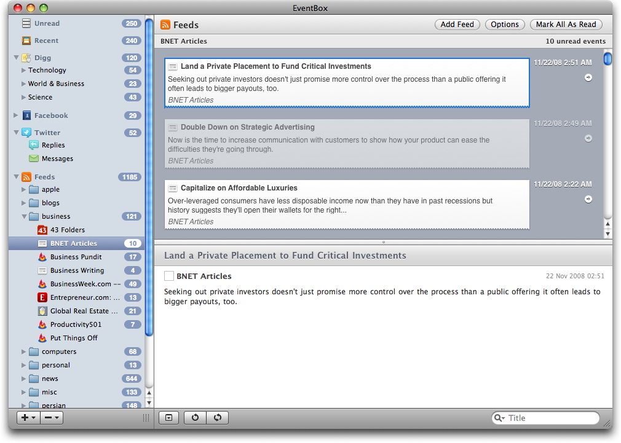621x443 pixels.
Task: Expand the World & Business subcategory
Action: pyautogui.click(x=23, y=84)
